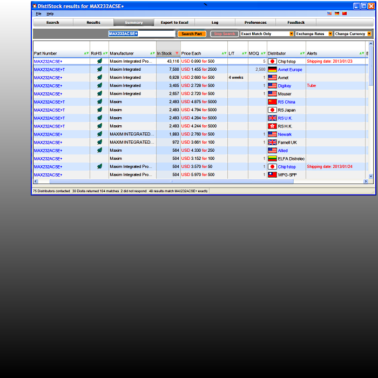Switch language using the US flag icon

click(x=329, y=13)
